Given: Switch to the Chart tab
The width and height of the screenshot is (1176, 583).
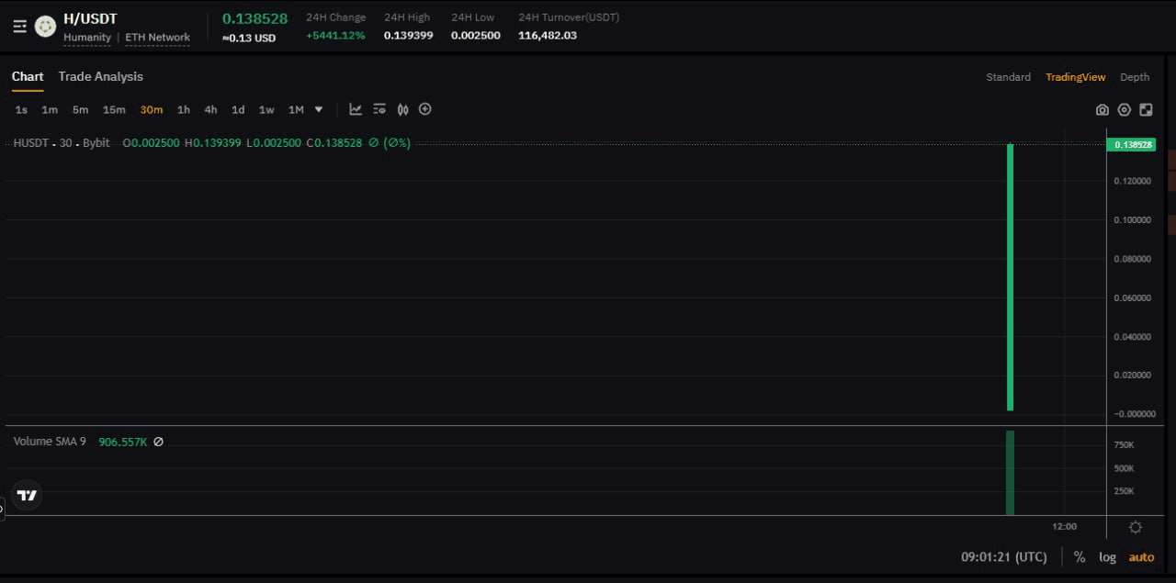Looking at the screenshot, I should pyautogui.click(x=28, y=76).
